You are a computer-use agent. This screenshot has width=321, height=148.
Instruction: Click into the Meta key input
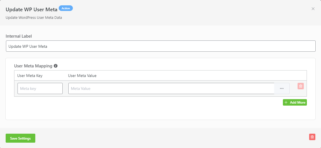(x=40, y=88)
